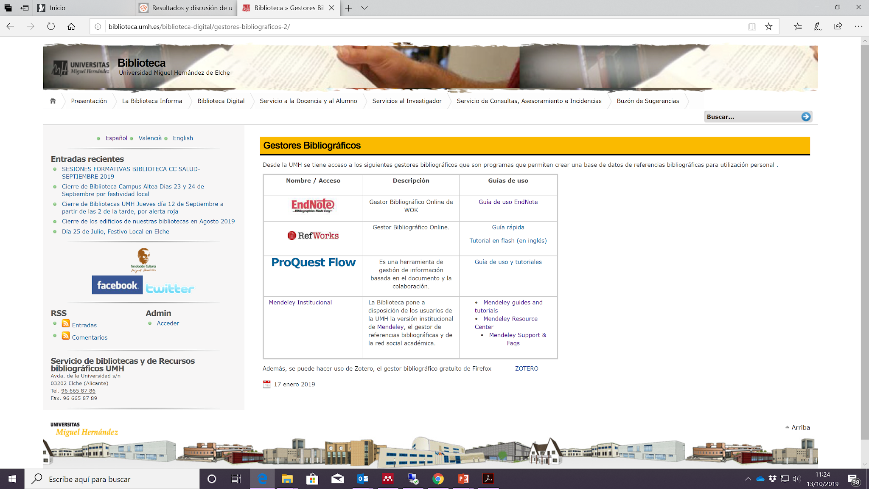This screenshot has width=869, height=489.
Task: Open the EndNote logo link
Action: click(x=313, y=206)
